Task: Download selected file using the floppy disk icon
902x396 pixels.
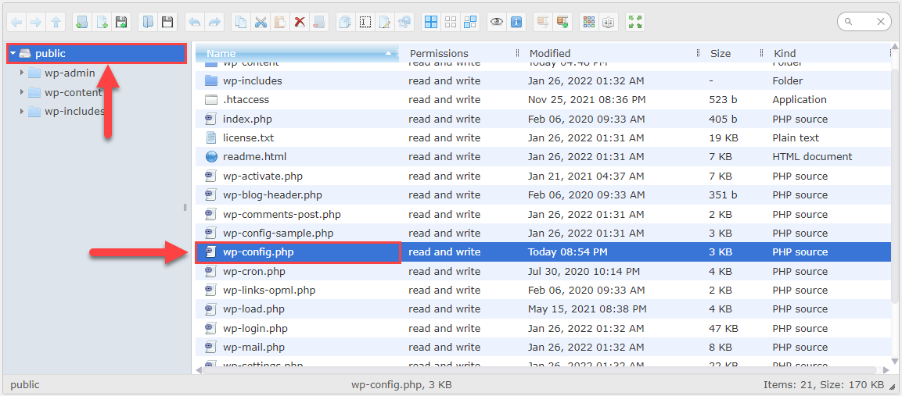Action: (x=167, y=22)
